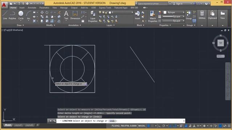Toggle lineweight display in status bar
Screen dimensions: 232x130
pos(181,126)
